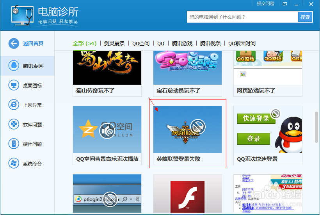Open the ptlogin2 qq.com address bar thumbnail

click(x=107, y=194)
